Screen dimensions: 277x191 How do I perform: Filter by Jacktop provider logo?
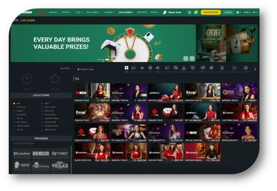tap(22, 166)
